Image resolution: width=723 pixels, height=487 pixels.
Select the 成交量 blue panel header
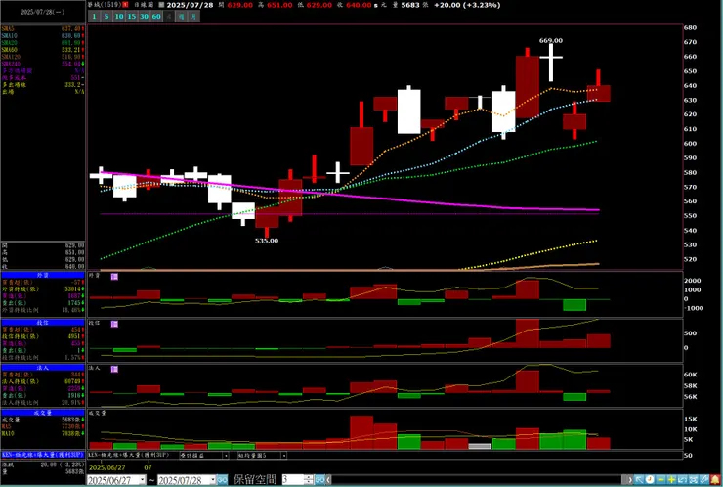pyautogui.click(x=42, y=413)
